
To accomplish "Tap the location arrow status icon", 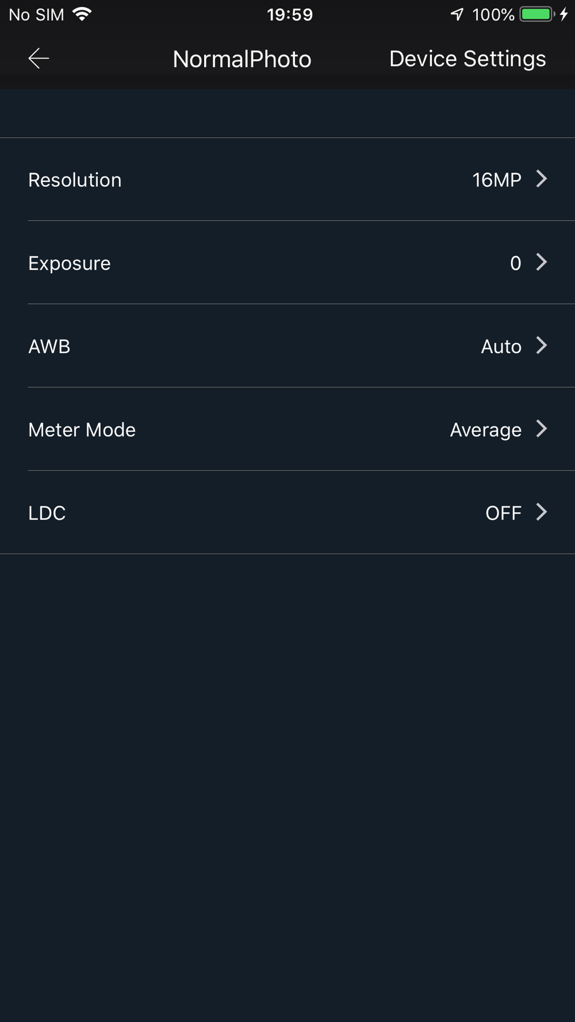I will 457,14.
